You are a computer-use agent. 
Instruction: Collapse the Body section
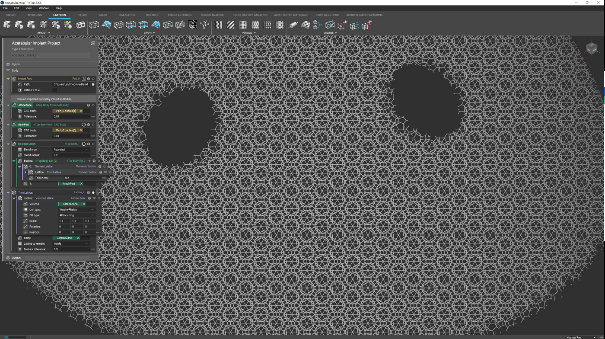point(8,70)
